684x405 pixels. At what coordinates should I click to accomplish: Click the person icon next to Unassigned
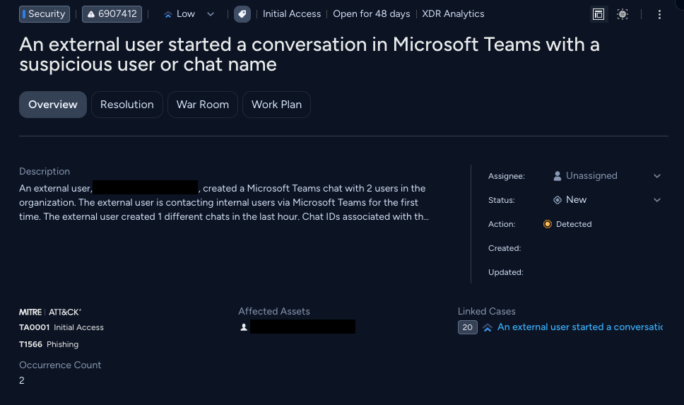pyautogui.click(x=557, y=176)
